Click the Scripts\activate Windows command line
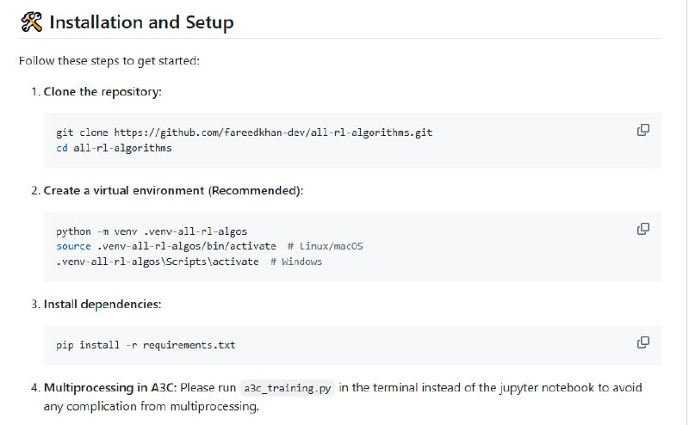The image size is (689, 425). [157, 262]
